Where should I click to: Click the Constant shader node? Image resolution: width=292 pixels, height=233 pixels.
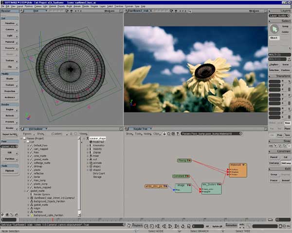pos(180,176)
